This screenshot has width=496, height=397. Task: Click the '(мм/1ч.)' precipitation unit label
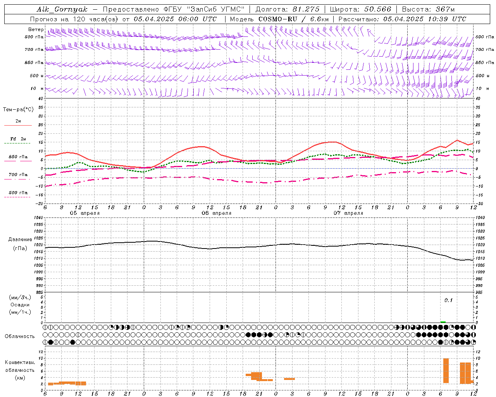tap(20, 312)
